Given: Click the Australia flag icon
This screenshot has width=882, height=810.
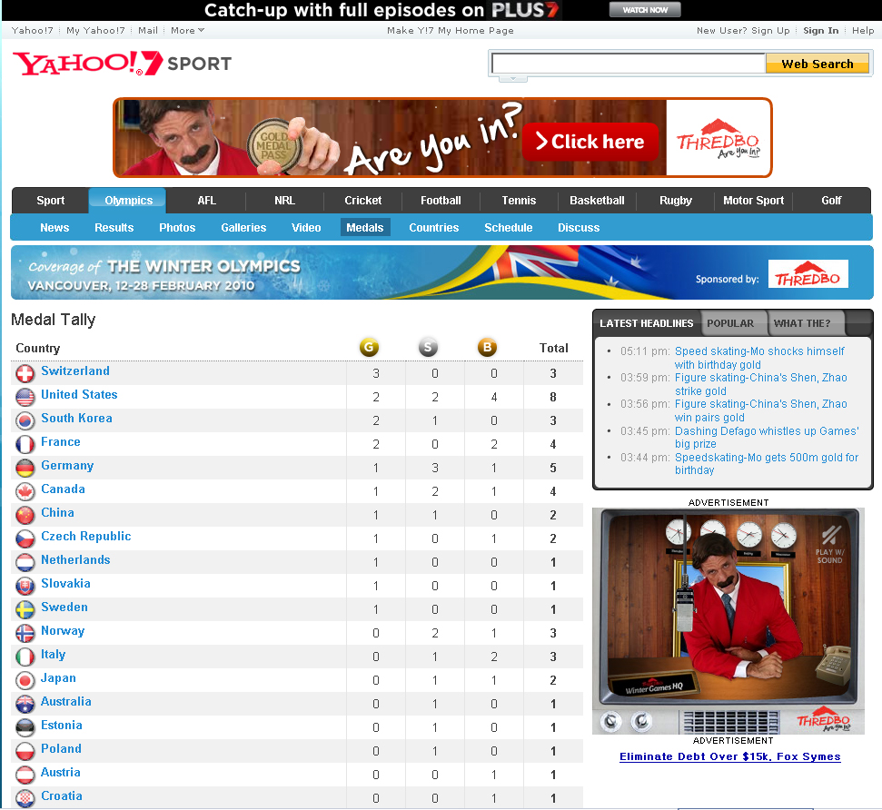Looking at the screenshot, I should (x=25, y=705).
